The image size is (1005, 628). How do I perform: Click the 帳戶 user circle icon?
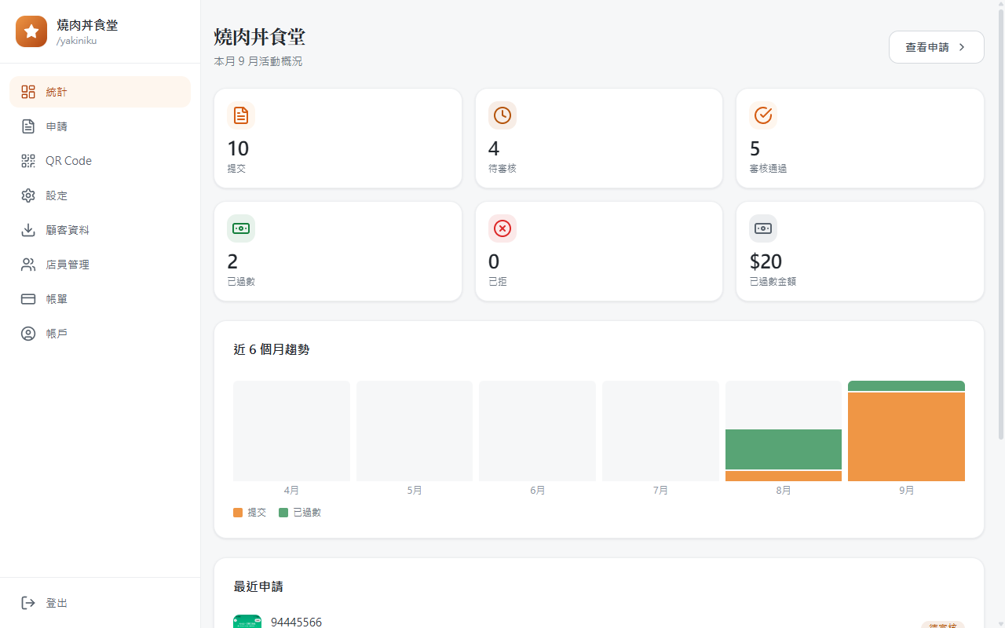coord(28,334)
